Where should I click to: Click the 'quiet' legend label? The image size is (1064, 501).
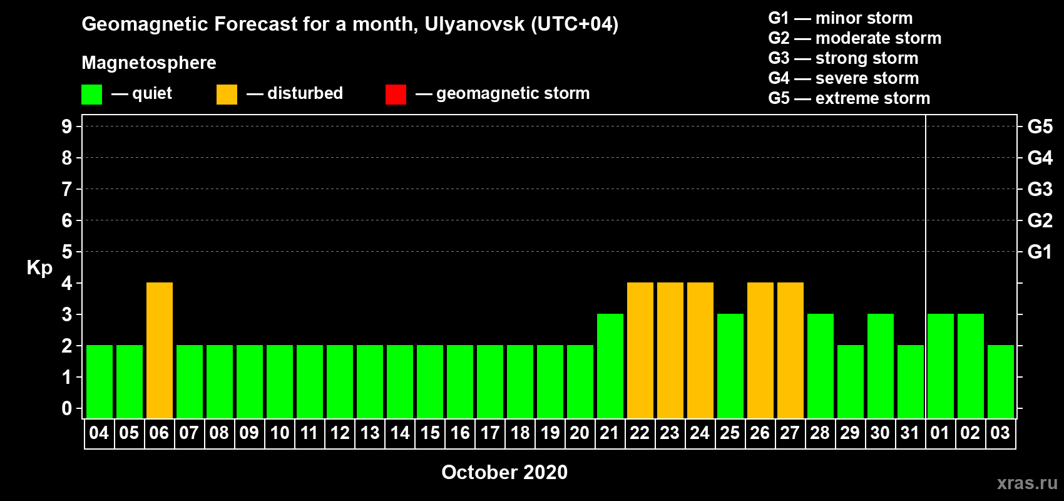(x=152, y=94)
